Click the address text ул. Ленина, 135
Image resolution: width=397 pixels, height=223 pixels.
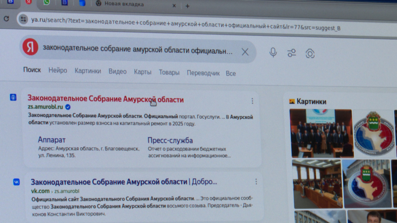click(57, 155)
